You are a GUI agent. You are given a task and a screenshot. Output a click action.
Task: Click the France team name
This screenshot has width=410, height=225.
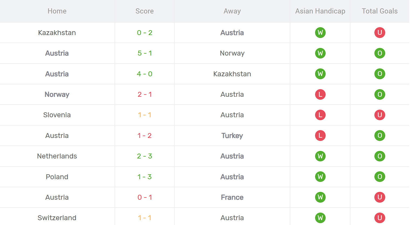coord(232,197)
